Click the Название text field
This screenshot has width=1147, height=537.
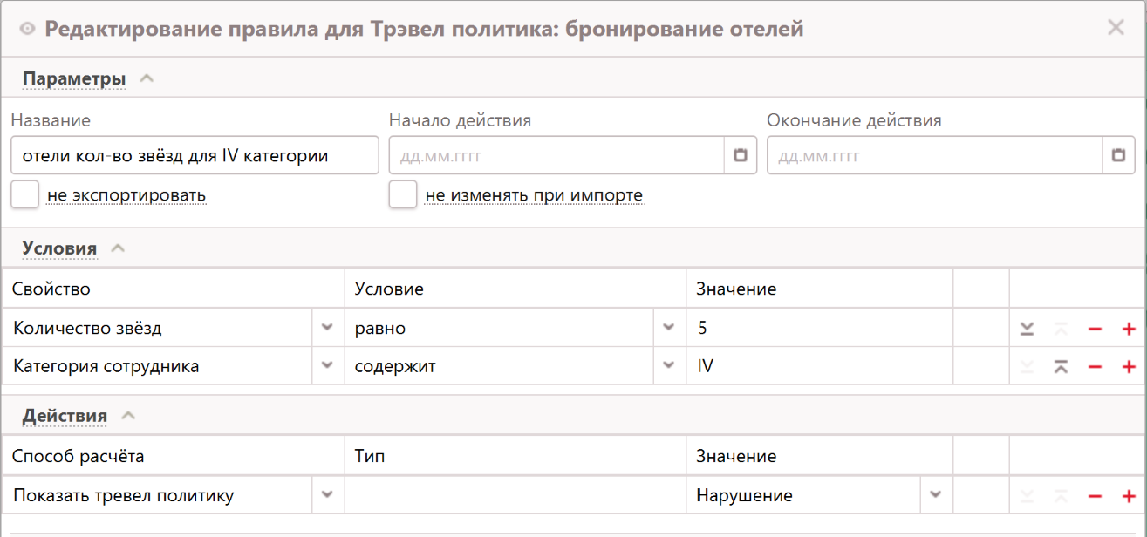195,156
